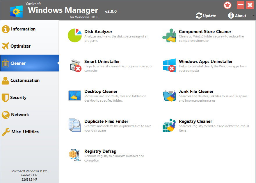Click 'for Windows 10/11' subtitle
This screenshot has width=256, height=183.
[x=84, y=17]
